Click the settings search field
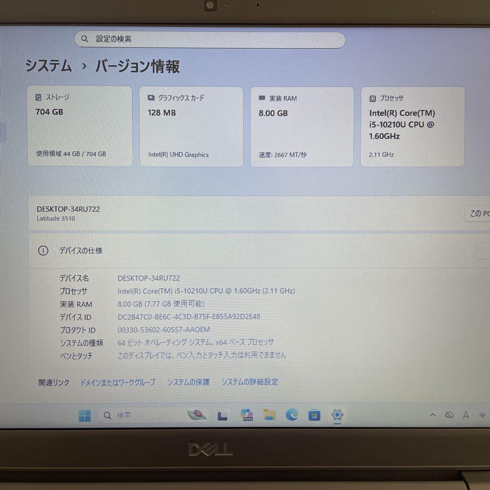This screenshot has height=490, width=490. tap(210, 39)
